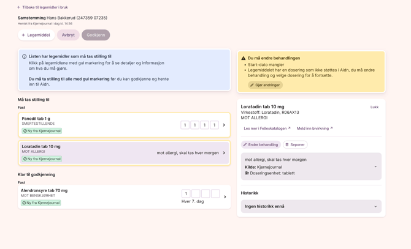The image size is (411, 249).
Task: Click the info icon in the blue notice
Action: [25, 56]
